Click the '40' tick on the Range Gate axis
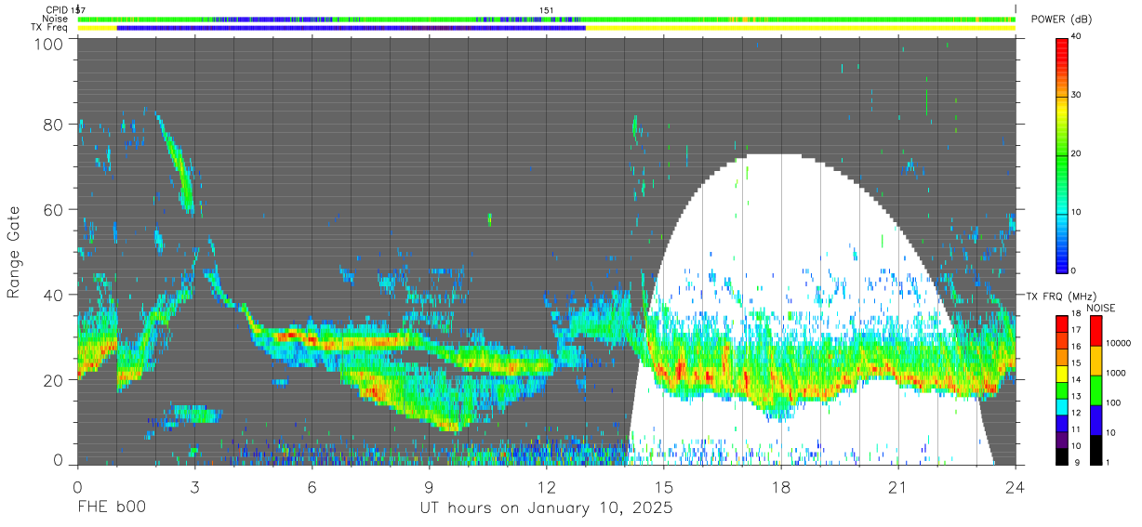 (x=54, y=296)
